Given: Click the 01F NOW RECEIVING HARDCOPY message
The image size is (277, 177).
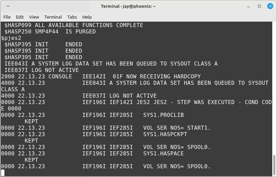Looking at the screenshot, I should tap(157, 77).
